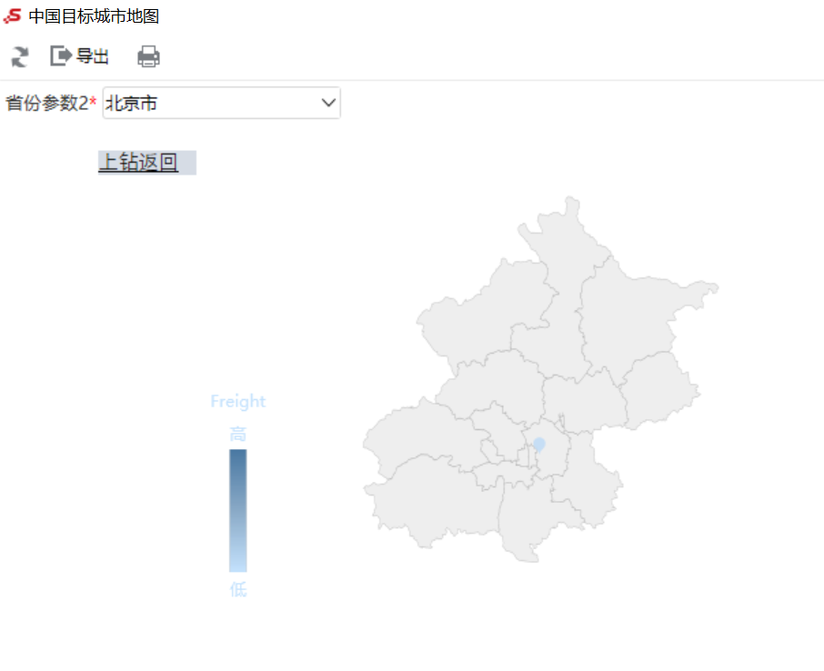Viewport: 824px width, 671px height.
Task: Click the Freight legend title
Action: [238, 402]
